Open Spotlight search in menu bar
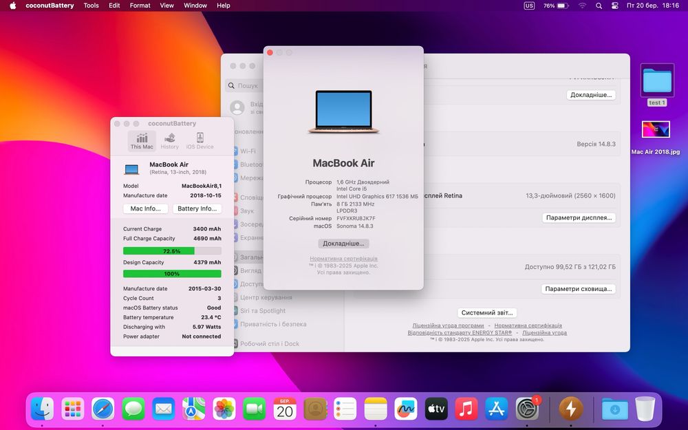The width and height of the screenshot is (688, 430). click(x=599, y=6)
